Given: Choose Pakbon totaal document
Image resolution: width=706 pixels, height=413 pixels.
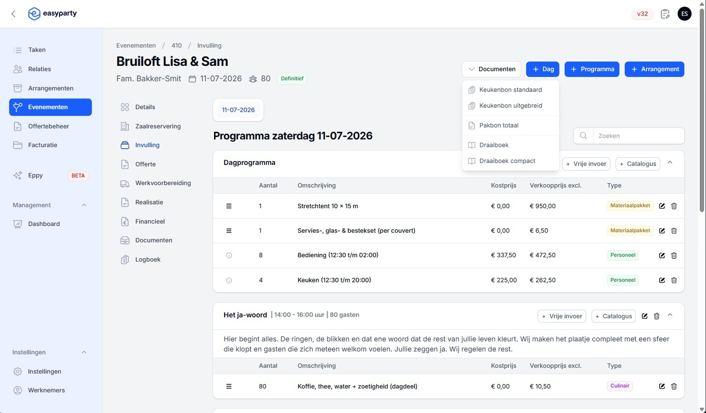Looking at the screenshot, I should point(511,125).
